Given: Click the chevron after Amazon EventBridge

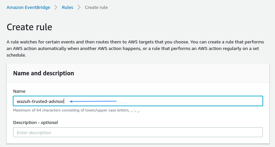Looking at the screenshot, I should 56,7.
